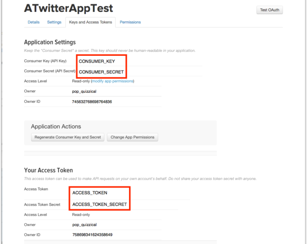This screenshot has height=244, width=307.
Task: Click the Consumer Secret (API Secret) label
Action: (50, 71)
